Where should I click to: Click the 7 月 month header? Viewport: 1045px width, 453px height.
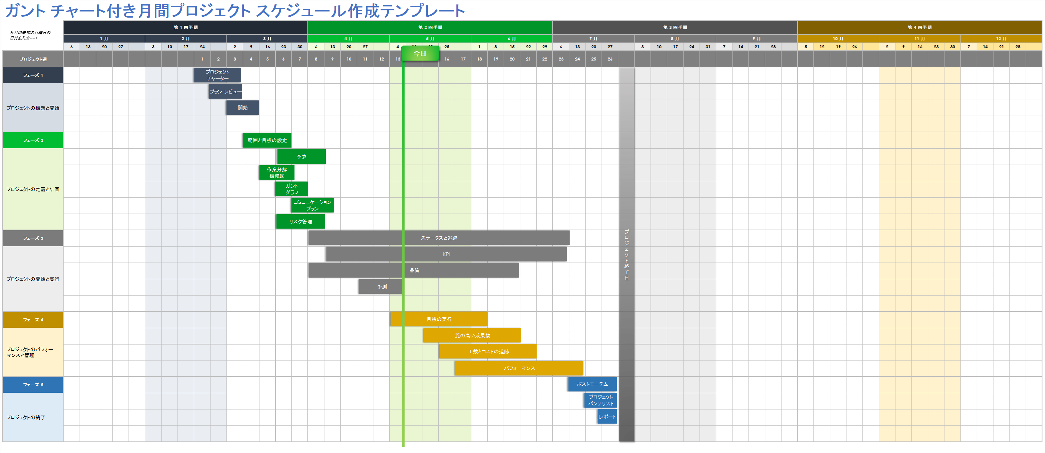point(593,38)
